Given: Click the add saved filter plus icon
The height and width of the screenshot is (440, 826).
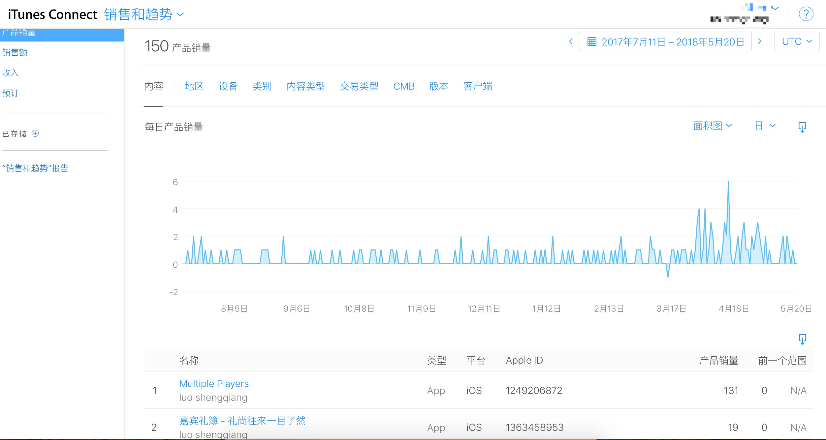Looking at the screenshot, I should click(36, 133).
